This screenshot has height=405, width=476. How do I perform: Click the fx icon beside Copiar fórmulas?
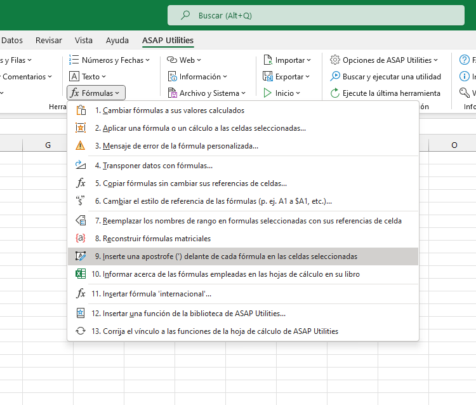tap(81, 183)
